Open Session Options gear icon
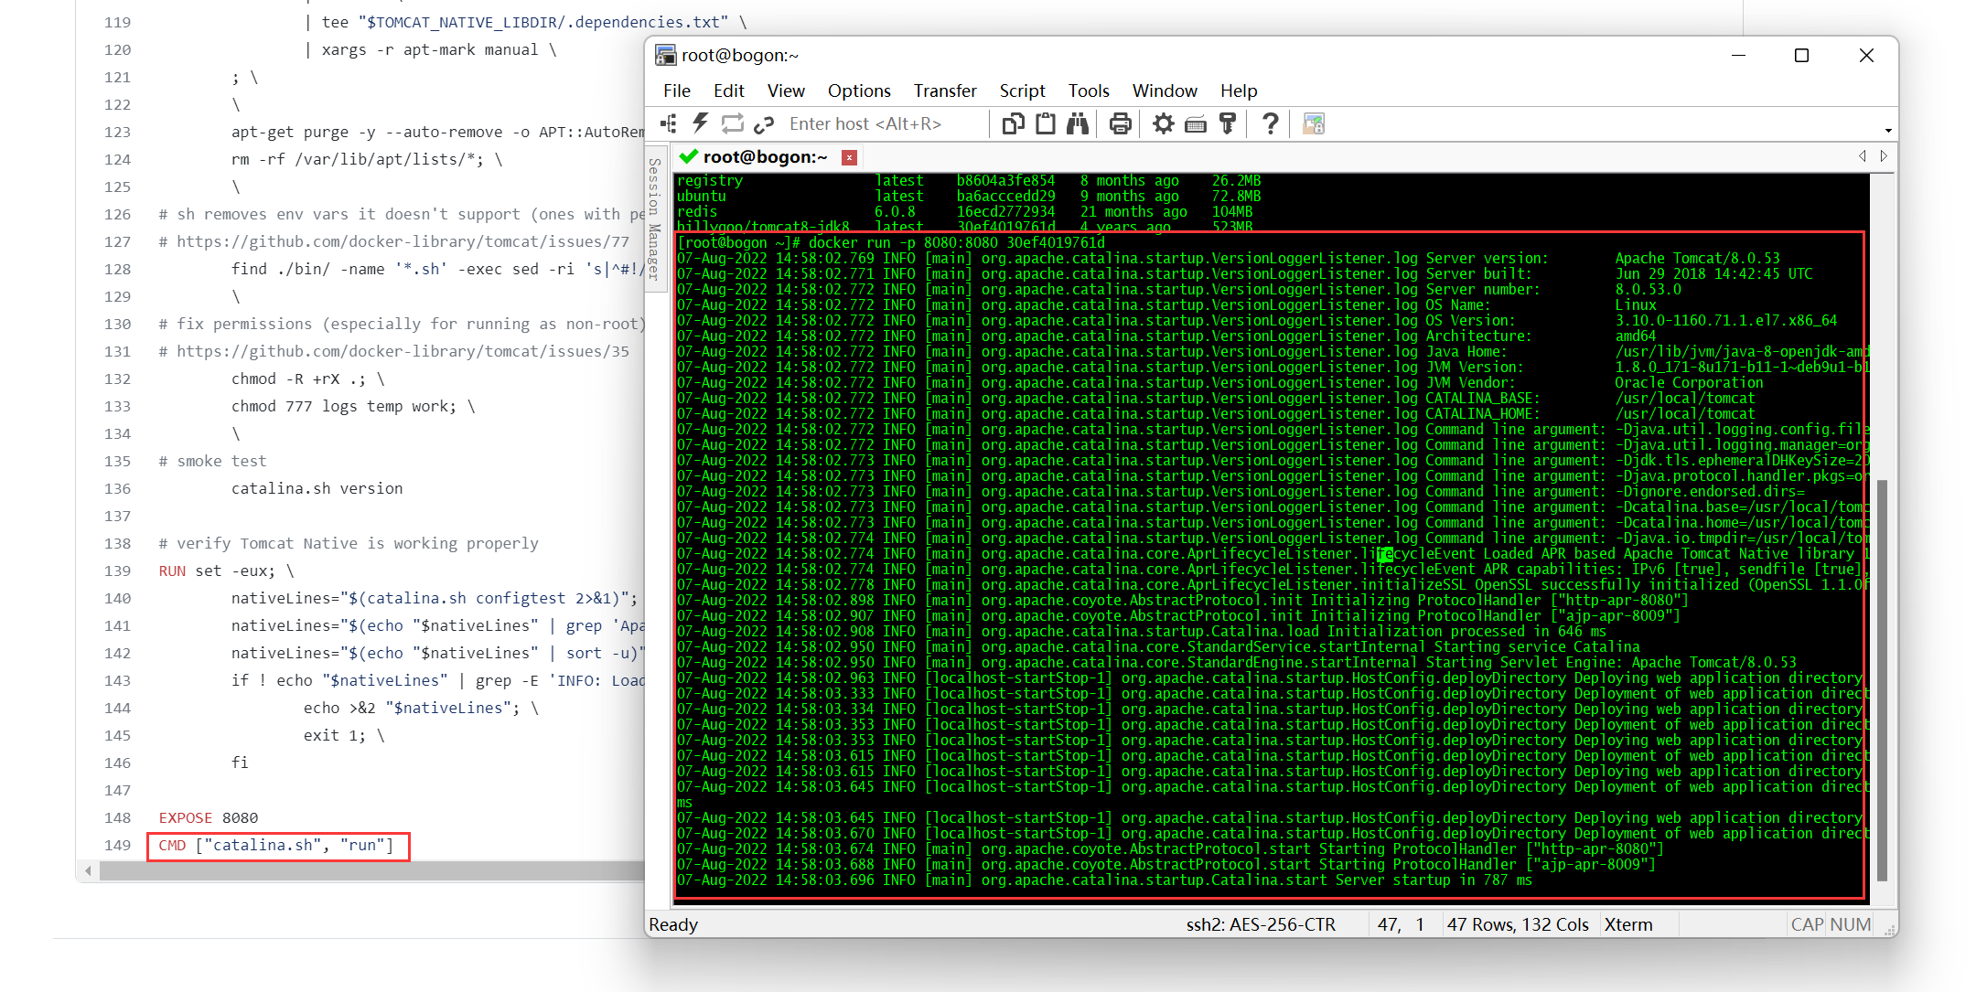This screenshot has width=1987, height=992. (x=1163, y=123)
